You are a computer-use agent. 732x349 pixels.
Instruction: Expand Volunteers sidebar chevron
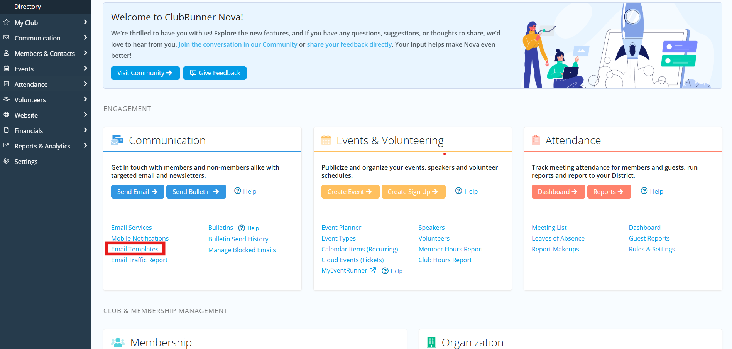click(86, 99)
